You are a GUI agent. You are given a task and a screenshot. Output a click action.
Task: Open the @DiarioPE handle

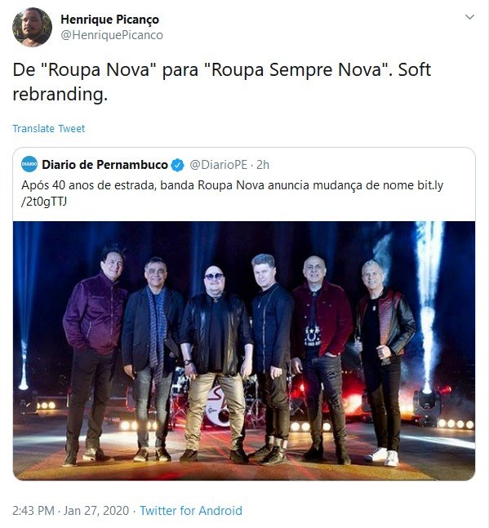click(218, 165)
